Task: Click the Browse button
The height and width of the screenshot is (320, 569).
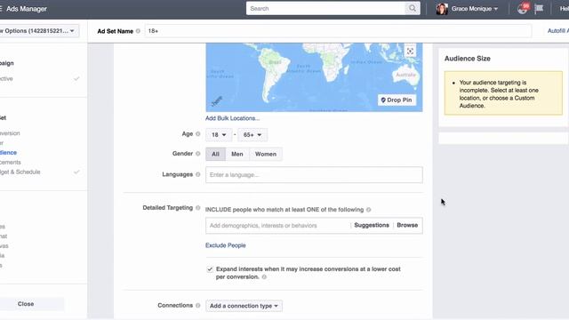Action: (x=407, y=225)
